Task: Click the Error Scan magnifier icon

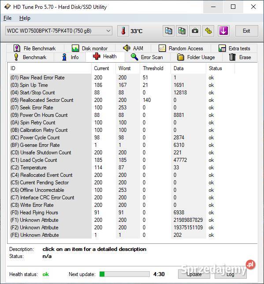Action: click(134, 57)
